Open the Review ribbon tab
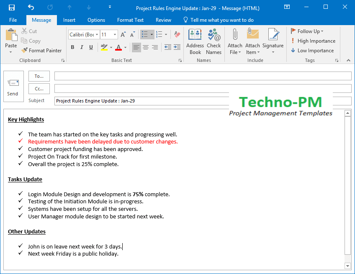The height and width of the screenshot is (274, 355). (163, 20)
